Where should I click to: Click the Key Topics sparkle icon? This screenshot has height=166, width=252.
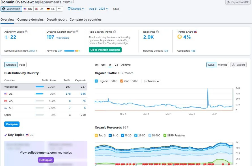point(6,135)
